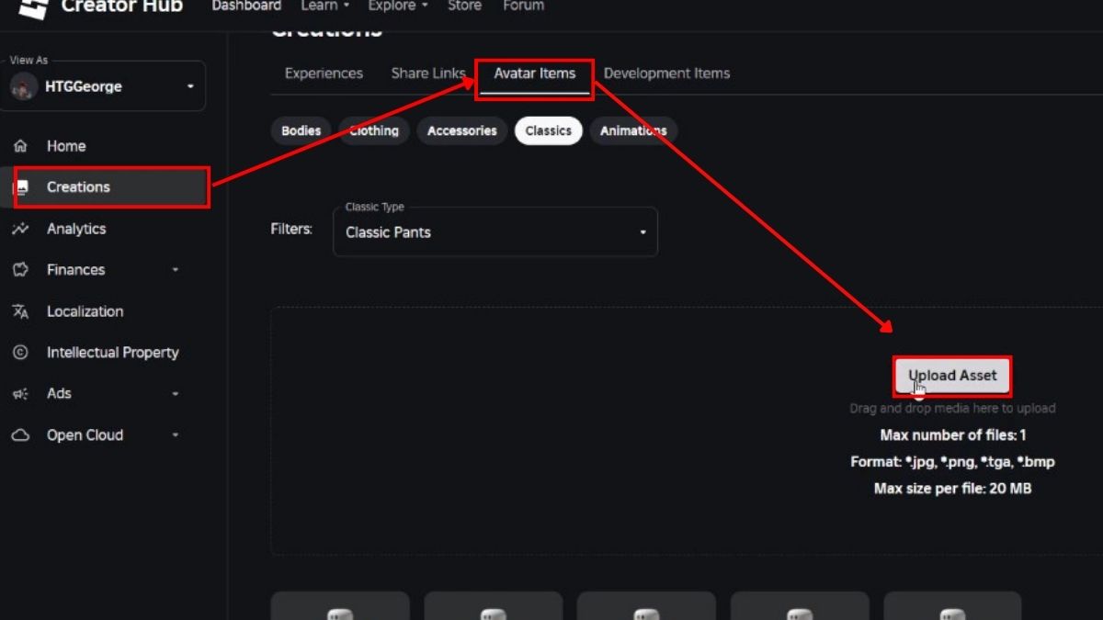This screenshot has width=1103, height=620.
Task: Select the Clothing filter chip
Action: click(374, 130)
